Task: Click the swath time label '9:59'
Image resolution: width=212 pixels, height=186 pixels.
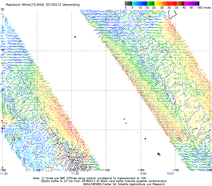Action: [143, 174]
